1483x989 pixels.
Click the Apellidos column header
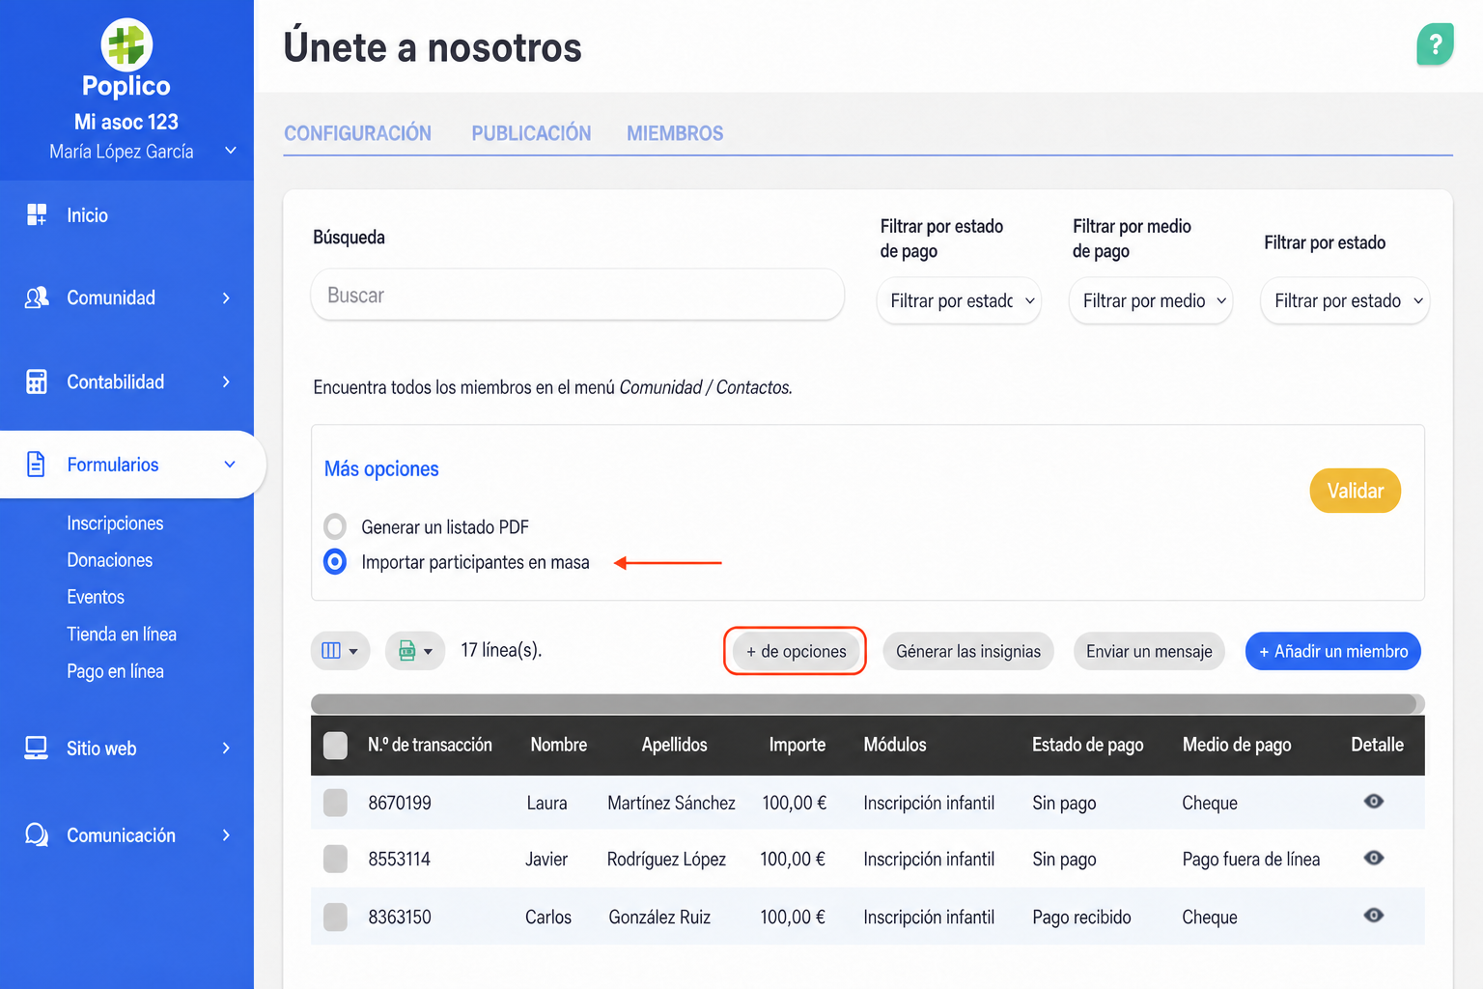coord(674,745)
